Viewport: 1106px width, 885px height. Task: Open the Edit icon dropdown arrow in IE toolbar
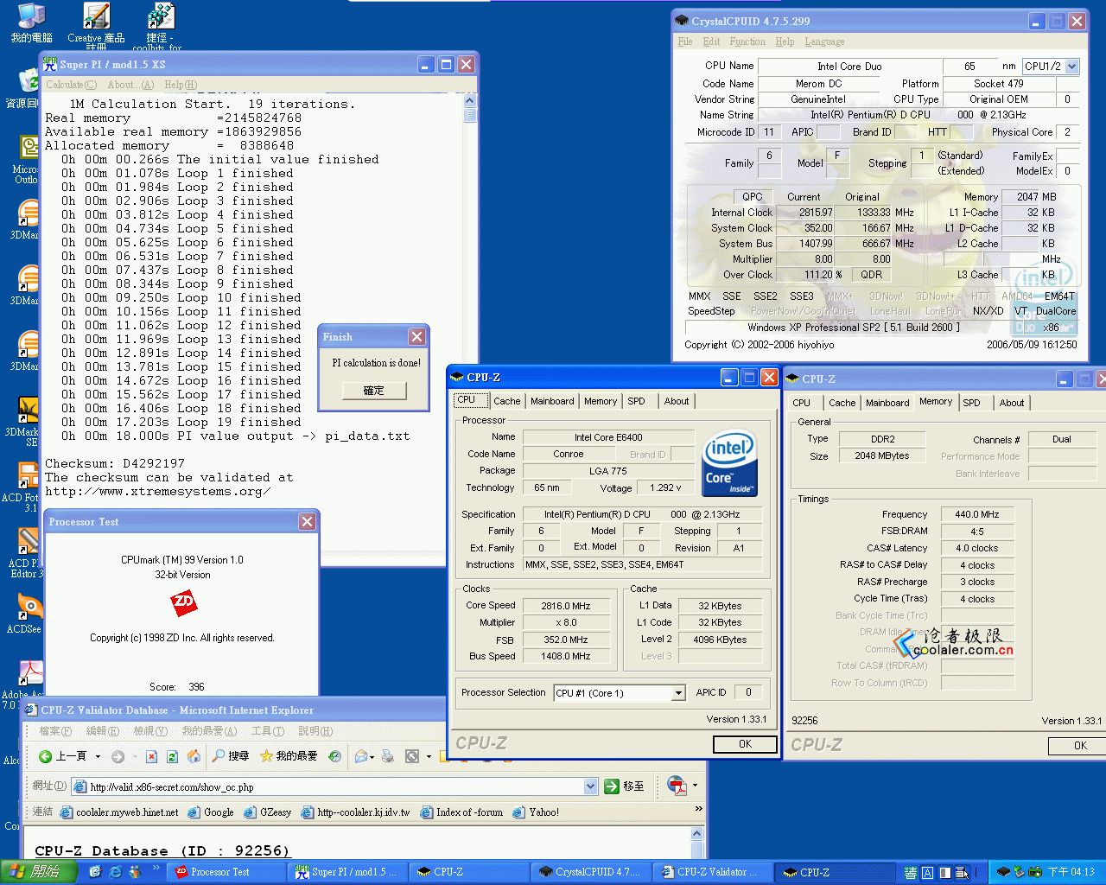tap(429, 757)
